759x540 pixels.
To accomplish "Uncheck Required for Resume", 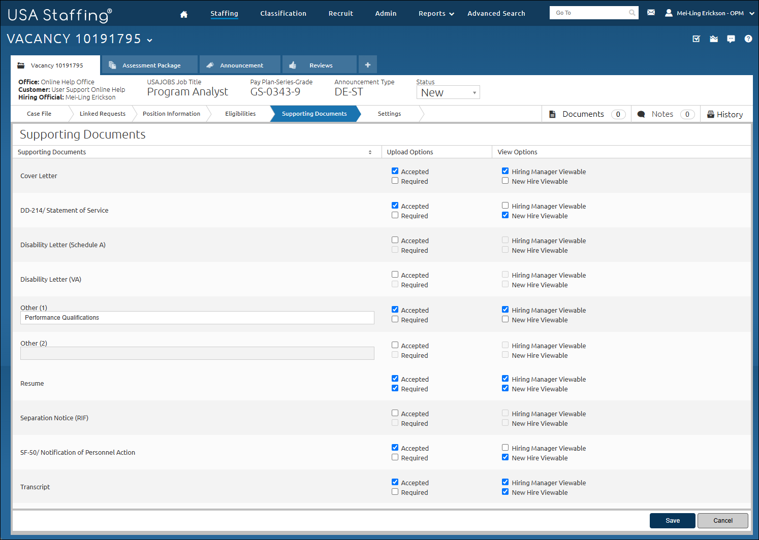I will tap(395, 388).
